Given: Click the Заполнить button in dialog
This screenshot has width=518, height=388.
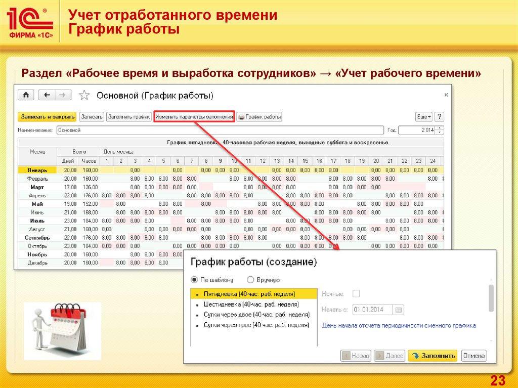Looking at the screenshot, I should [433, 356].
